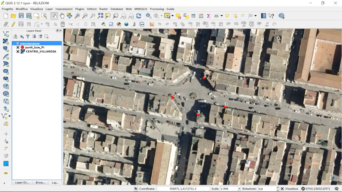Expand the measure tool dropdown arrow
This screenshot has height=192, width=342.
click(221, 16)
